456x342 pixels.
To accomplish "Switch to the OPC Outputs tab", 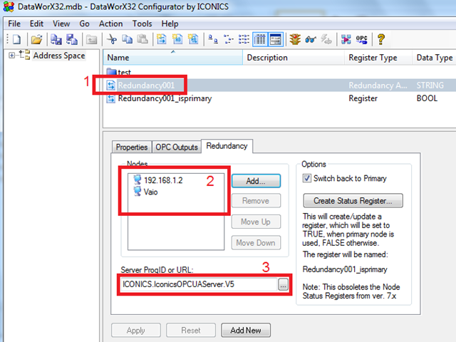I will (x=177, y=147).
